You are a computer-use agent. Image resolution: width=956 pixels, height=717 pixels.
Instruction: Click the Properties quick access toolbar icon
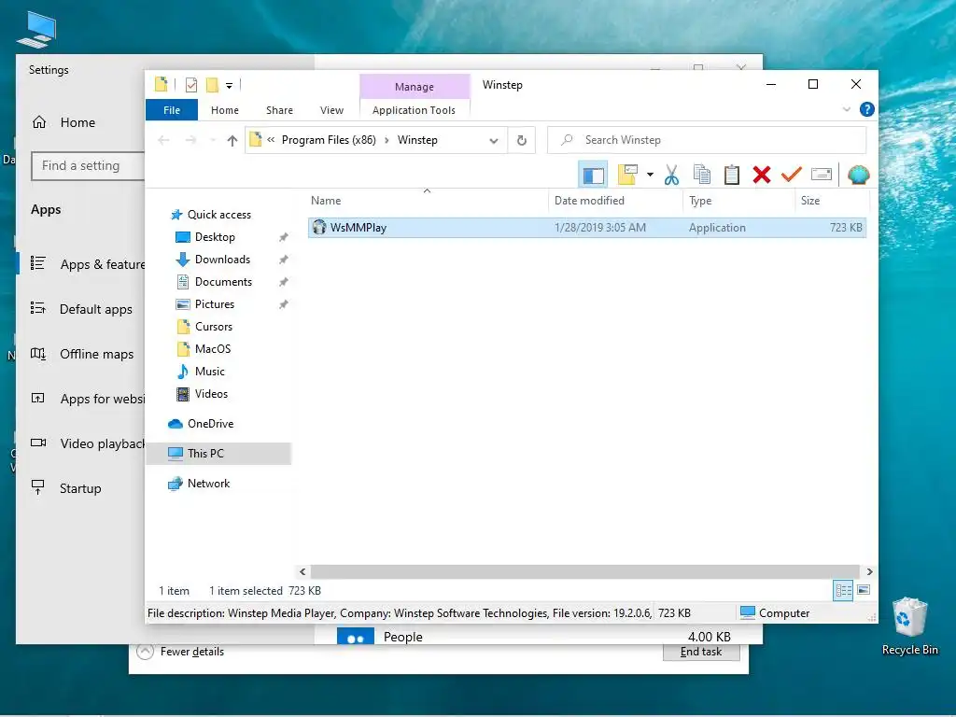(x=191, y=85)
